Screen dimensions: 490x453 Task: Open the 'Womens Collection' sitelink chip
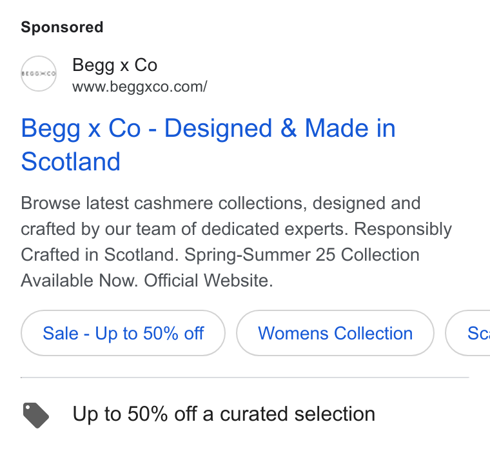click(x=335, y=333)
